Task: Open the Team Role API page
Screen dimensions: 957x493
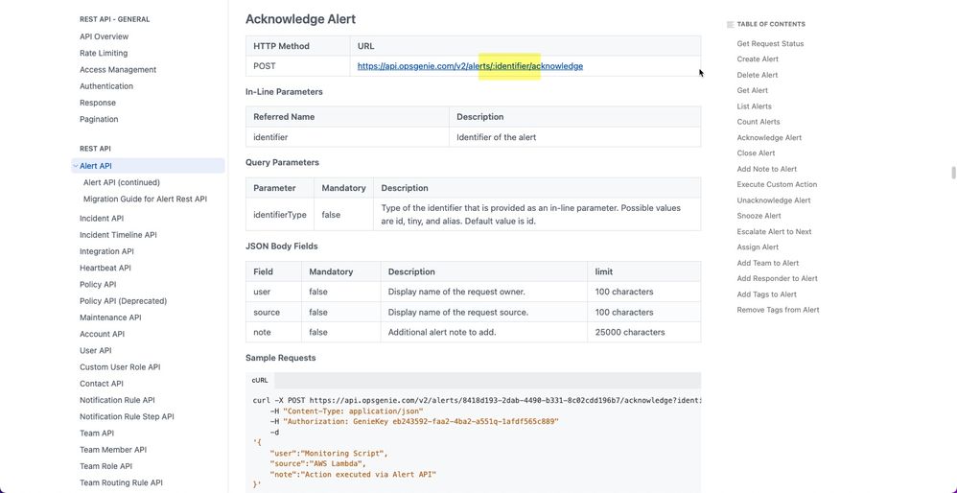Action: coord(106,465)
